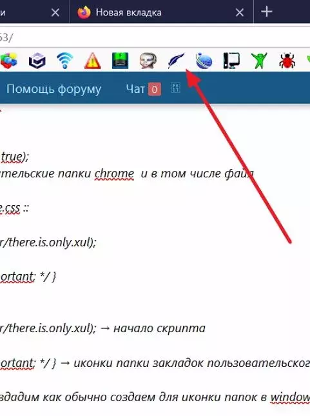Click small square icon next to Чат

(175, 88)
